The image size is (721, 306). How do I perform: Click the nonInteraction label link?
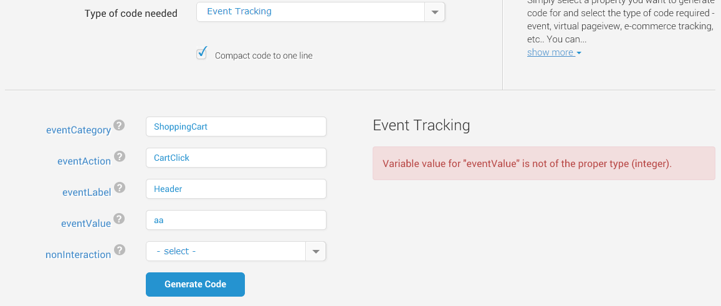click(x=78, y=255)
